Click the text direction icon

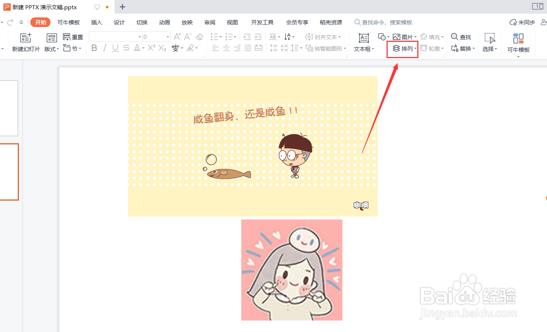[288, 37]
